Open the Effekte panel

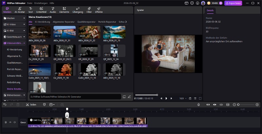coord(99,10)
